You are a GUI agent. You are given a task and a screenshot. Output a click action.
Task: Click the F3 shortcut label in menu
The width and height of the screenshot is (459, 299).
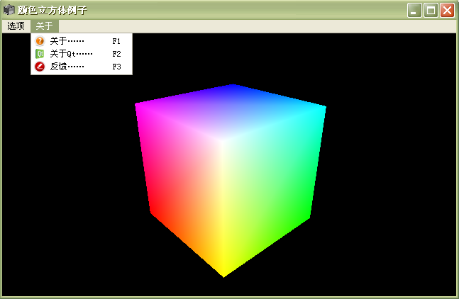coord(117,67)
